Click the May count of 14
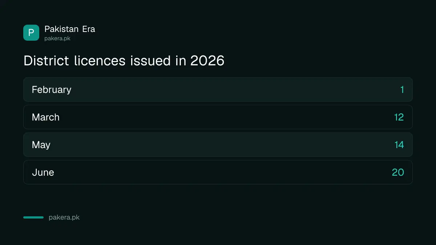 pos(399,145)
